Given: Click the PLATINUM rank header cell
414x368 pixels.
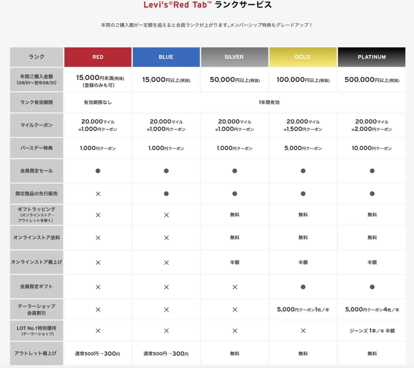Looking at the screenshot, I should [372, 57].
